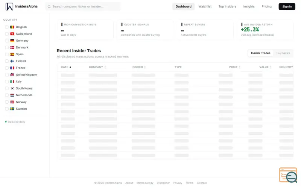Click the High Conviction Buys card

coord(85,30)
